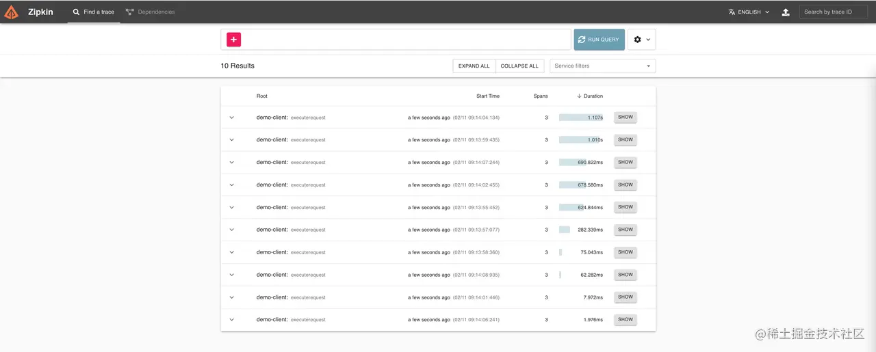Screen dimensions: 876x352
Task: Show the trace started at 09:14:01:446
Action: coord(625,297)
